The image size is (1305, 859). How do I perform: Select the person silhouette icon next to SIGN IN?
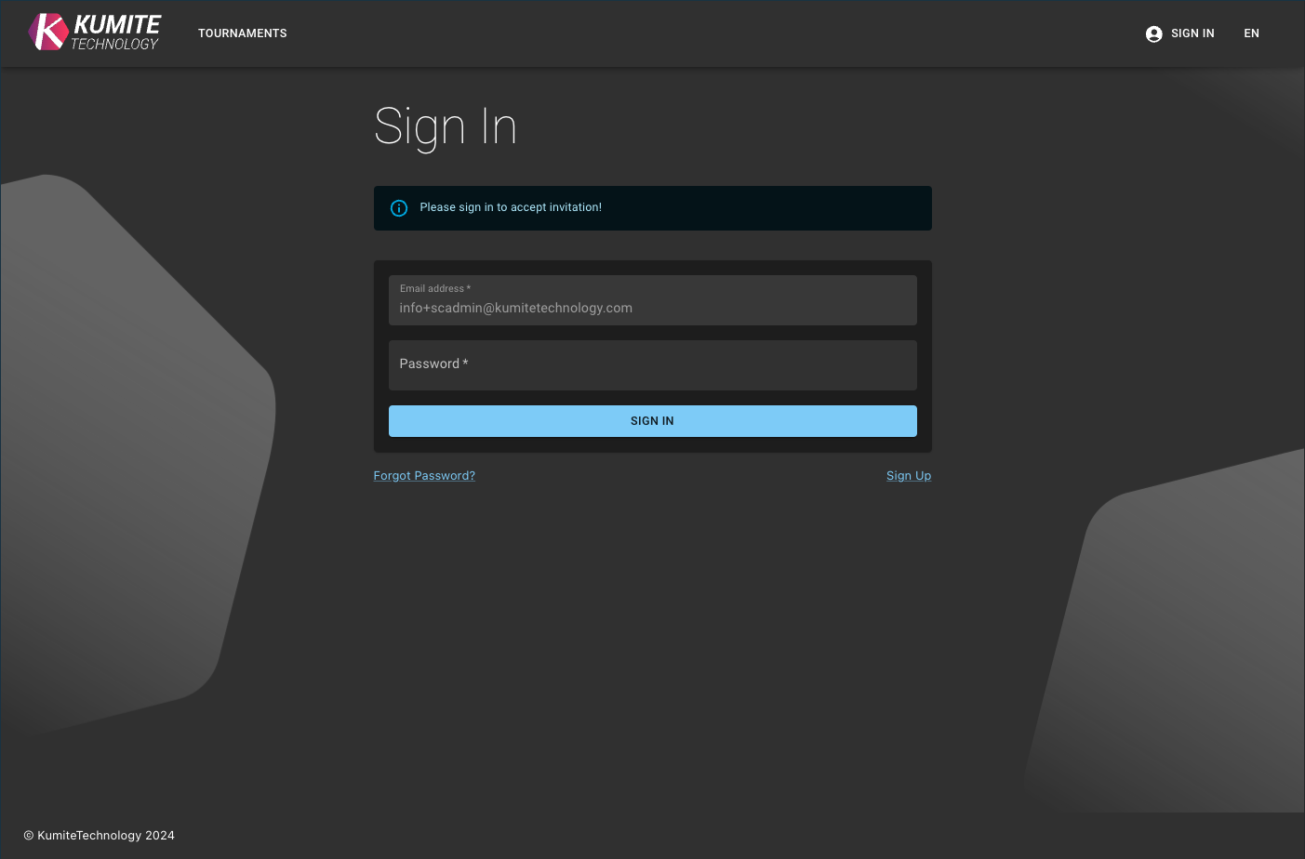pos(1153,33)
